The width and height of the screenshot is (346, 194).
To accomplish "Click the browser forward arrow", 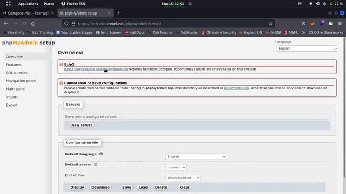I will pos(15,24).
